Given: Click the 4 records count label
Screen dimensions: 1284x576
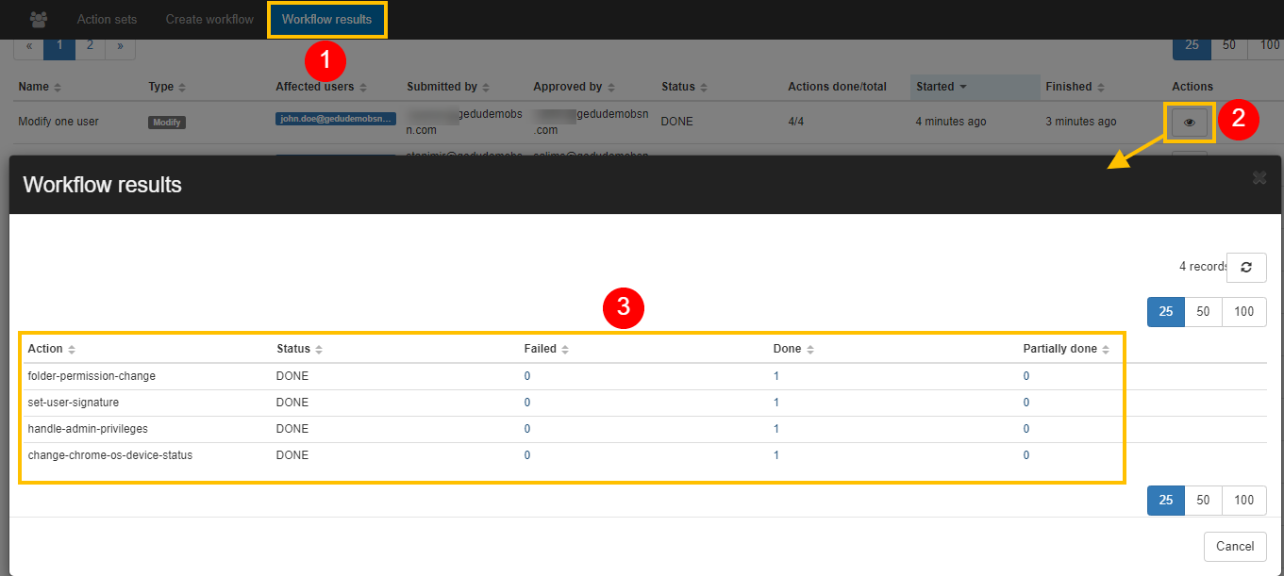Looking at the screenshot, I should [1203, 267].
